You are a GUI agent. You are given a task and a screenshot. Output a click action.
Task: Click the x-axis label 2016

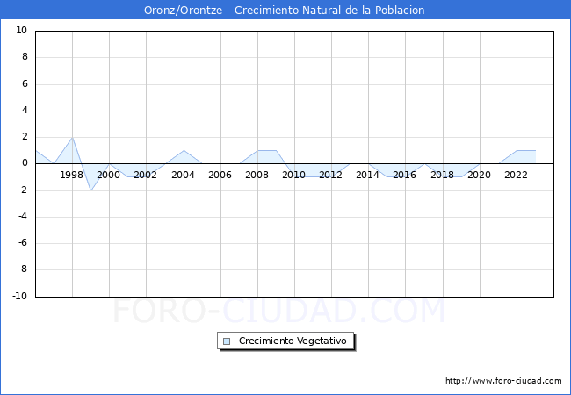[404, 175]
